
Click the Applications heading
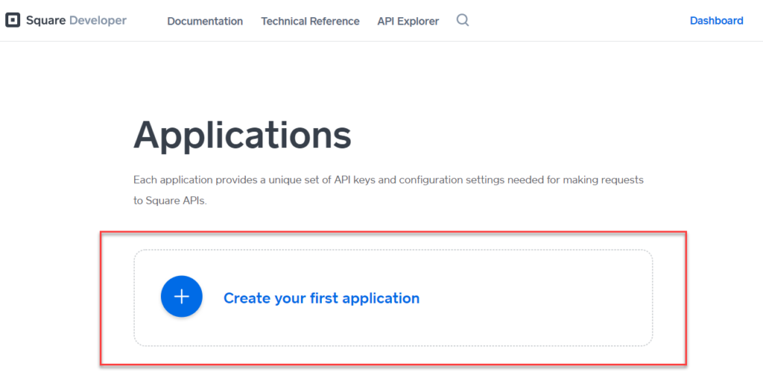pos(242,135)
